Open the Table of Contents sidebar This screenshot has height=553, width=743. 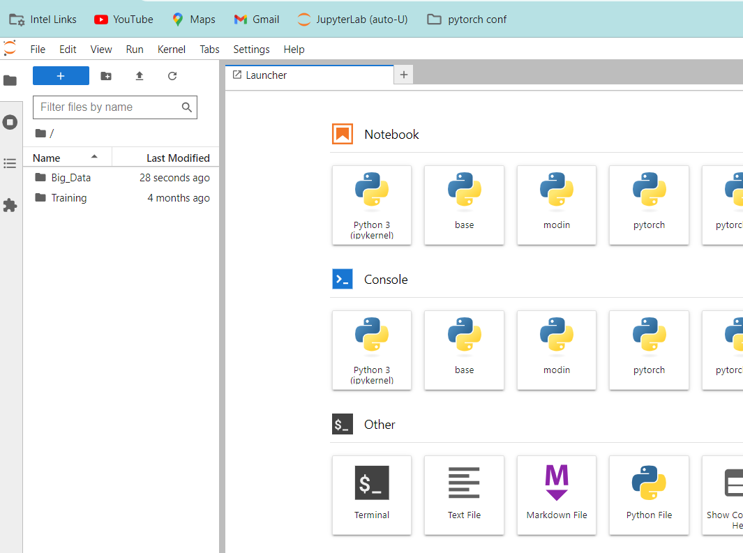coord(10,163)
